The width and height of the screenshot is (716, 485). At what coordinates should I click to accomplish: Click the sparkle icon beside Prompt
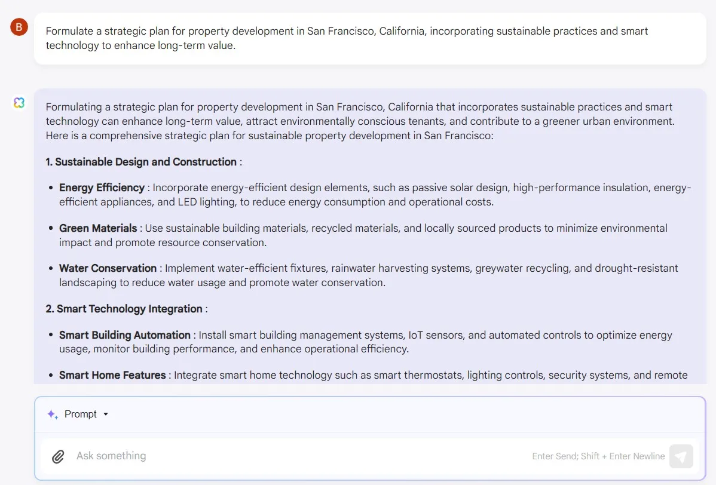pyautogui.click(x=53, y=414)
